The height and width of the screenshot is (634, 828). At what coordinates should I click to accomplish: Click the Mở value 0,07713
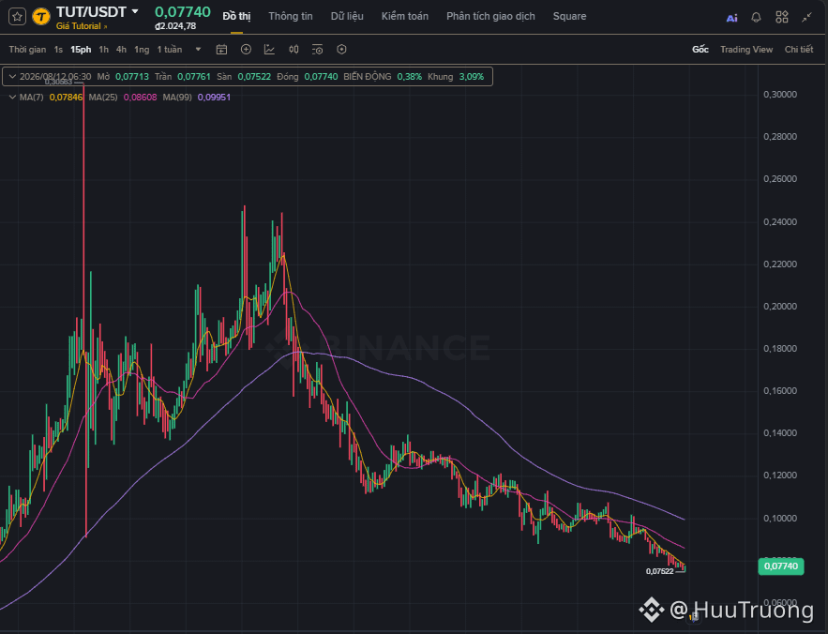132,77
